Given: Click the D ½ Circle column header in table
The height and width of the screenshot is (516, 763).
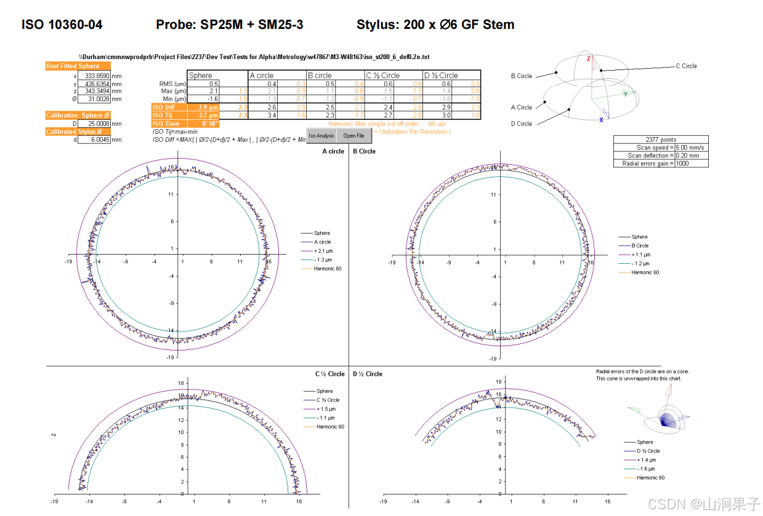Looking at the screenshot, I should click(x=452, y=75).
